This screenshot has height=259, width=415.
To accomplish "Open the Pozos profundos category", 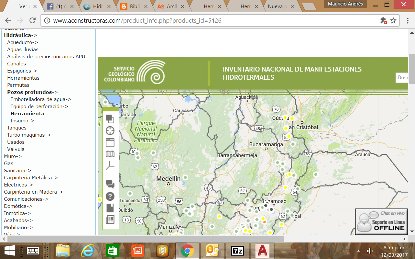I will (x=32, y=92).
